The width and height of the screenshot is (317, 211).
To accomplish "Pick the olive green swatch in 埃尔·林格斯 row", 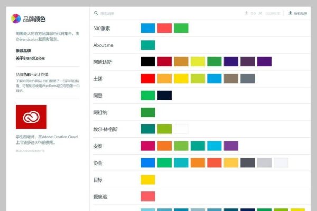I will [x=164, y=129].
